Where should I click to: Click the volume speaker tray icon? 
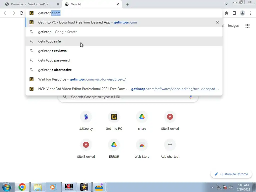(231, 187)
